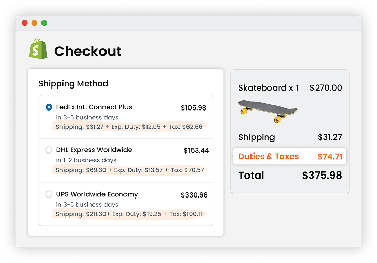The height and width of the screenshot is (263, 377).
Task: Click the Skateboard x 1 line item
Action: click(x=268, y=88)
